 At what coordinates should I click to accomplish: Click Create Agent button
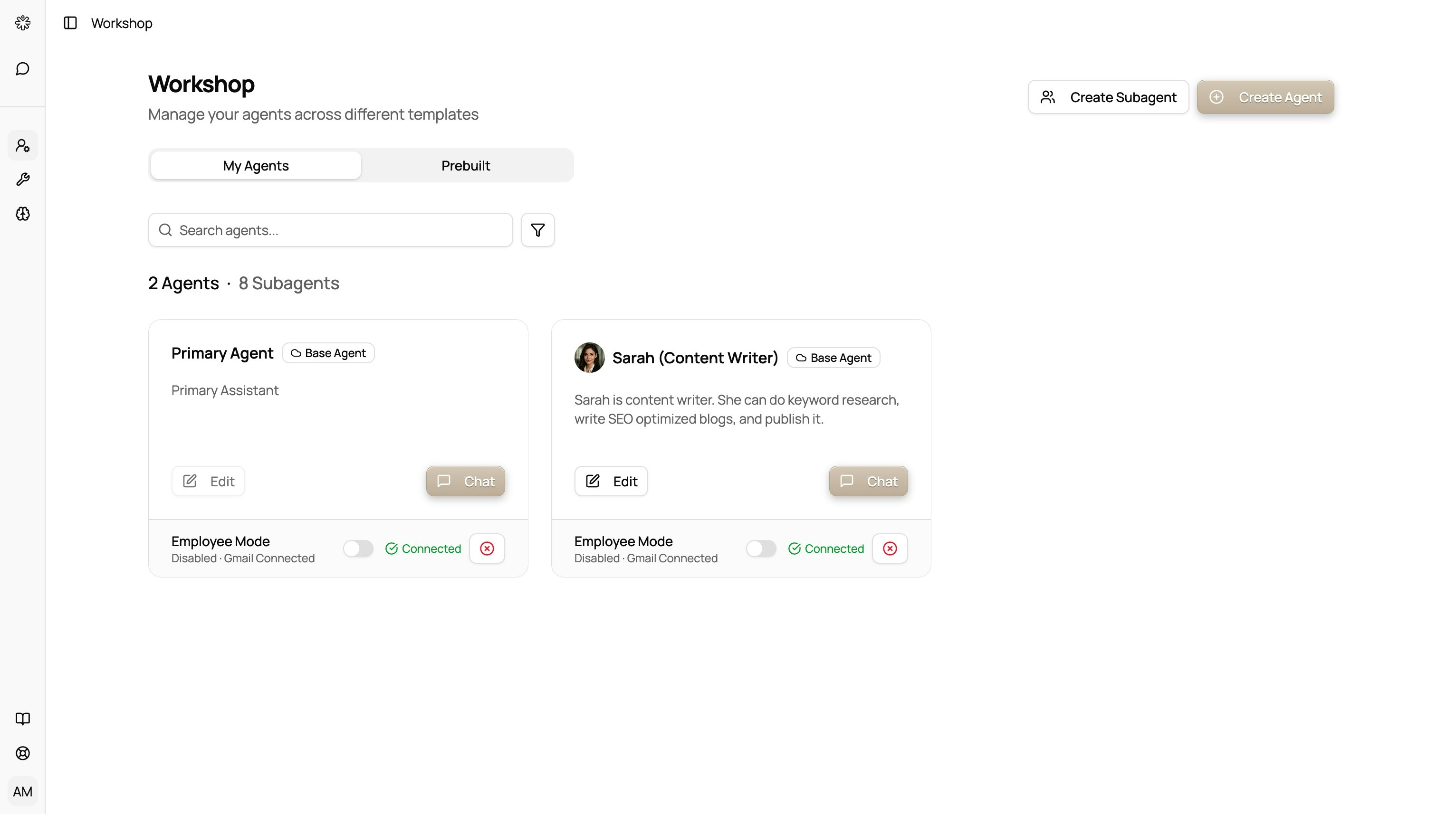click(x=1265, y=97)
